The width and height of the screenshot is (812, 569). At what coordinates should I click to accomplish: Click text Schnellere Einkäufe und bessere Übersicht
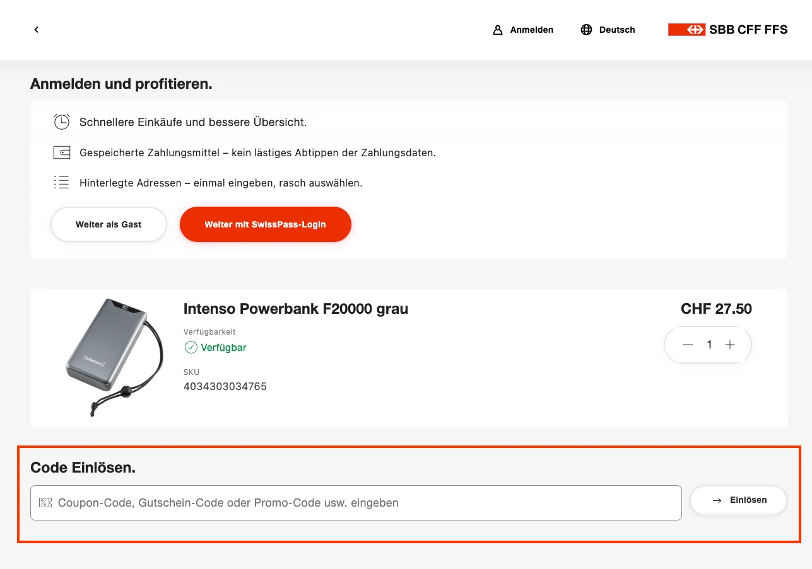(193, 122)
